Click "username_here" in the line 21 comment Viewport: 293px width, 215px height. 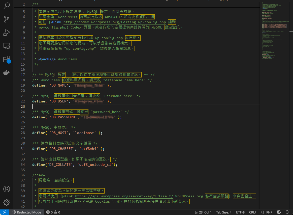[x=118, y=96]
